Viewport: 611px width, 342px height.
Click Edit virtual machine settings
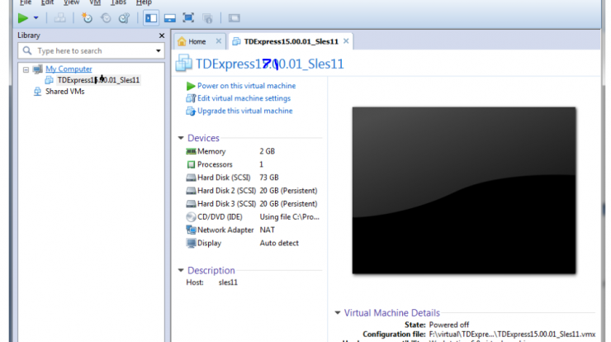tap(244, 98)
